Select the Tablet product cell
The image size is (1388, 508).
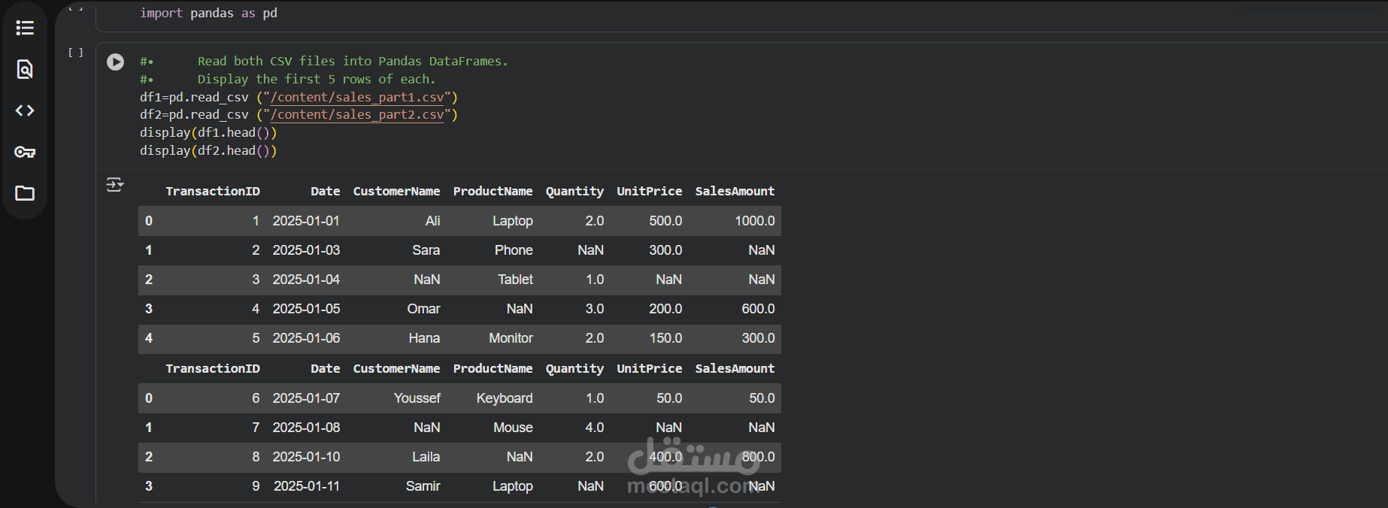coord(515,280)
